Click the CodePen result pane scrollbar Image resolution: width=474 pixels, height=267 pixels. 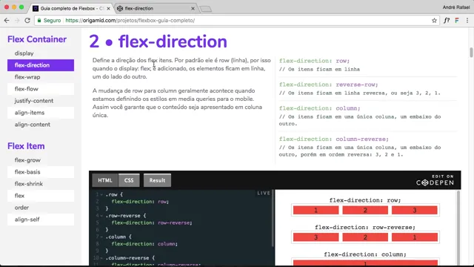[458, 227]
